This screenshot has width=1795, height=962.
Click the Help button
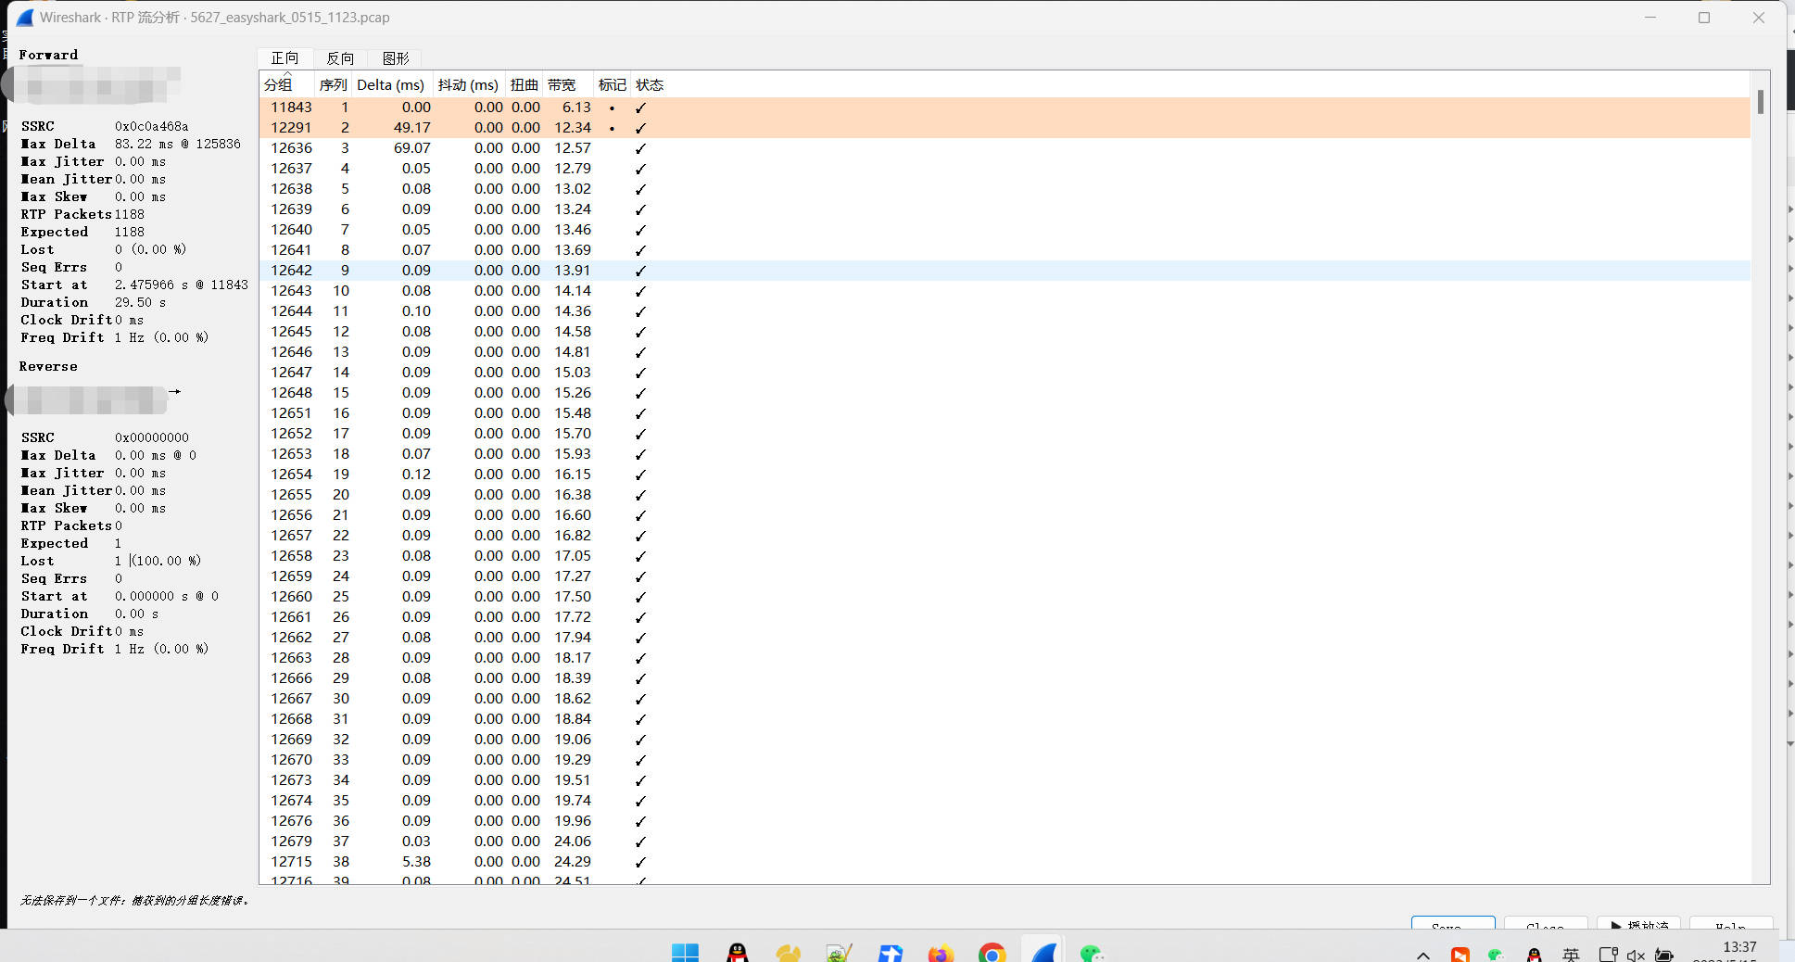tap(1731, 923)
